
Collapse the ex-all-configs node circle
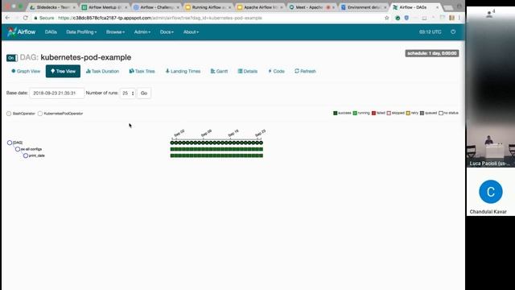pyautogui.click(x=18, y=149)
